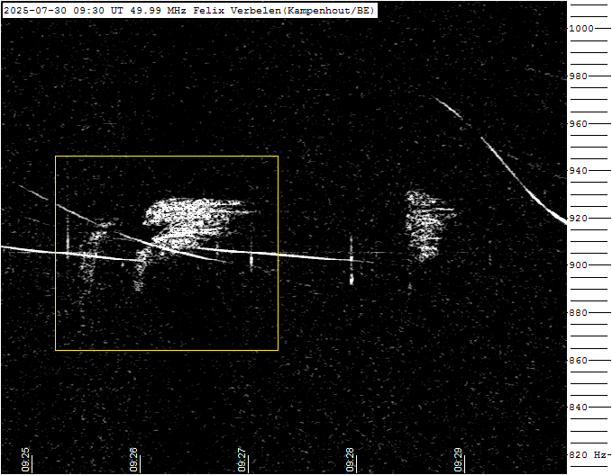Click the 09:25 time axis marker

(25, 460)
